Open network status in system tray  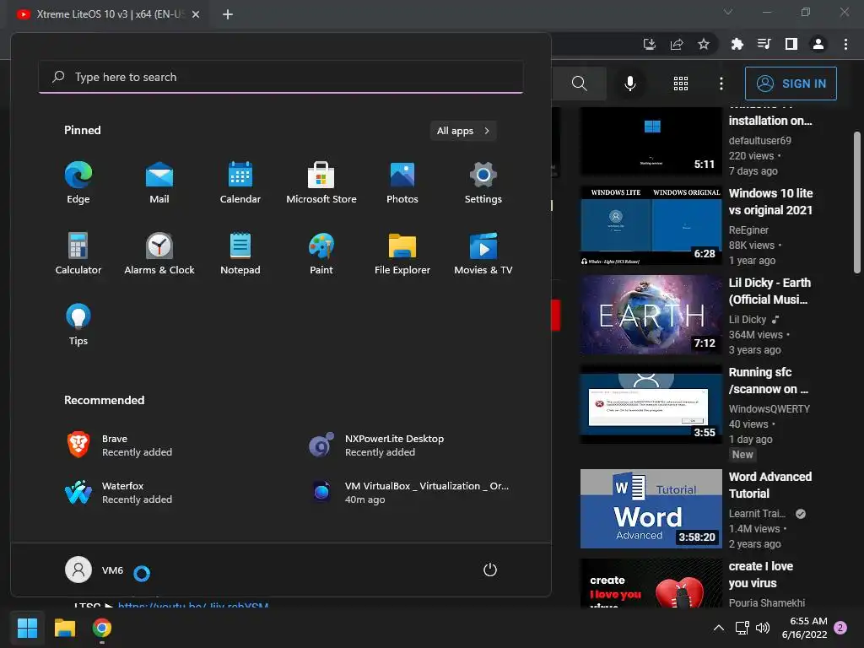742,628
